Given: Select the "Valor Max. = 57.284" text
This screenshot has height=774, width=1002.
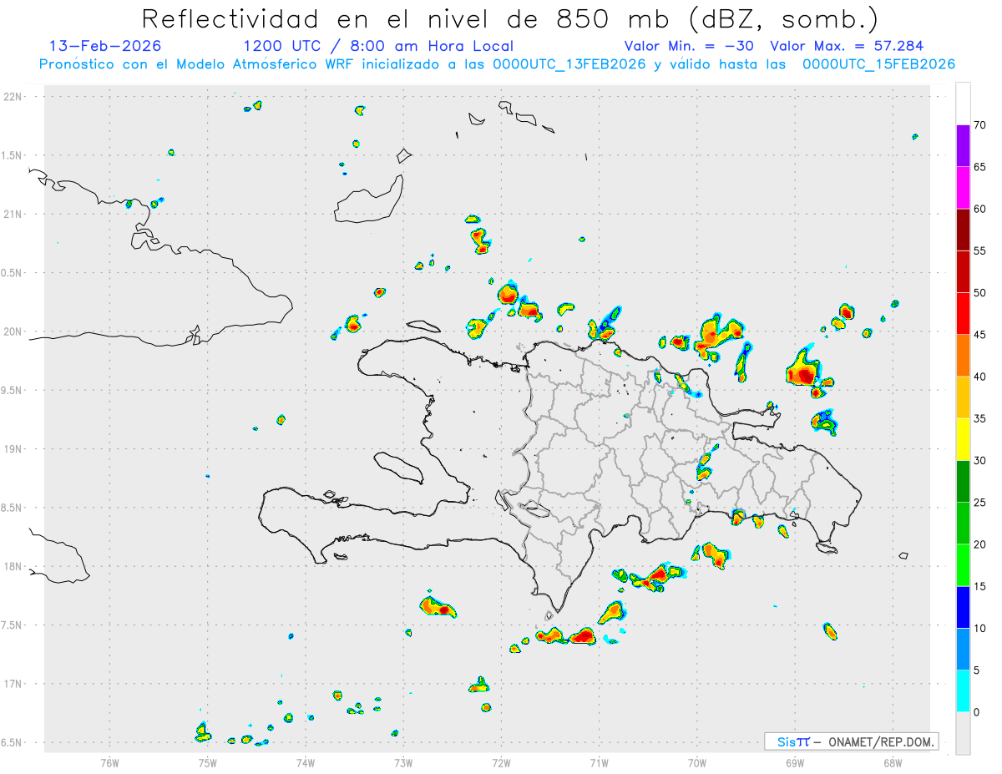Looking at the screenshot, I should click(847, 46).
